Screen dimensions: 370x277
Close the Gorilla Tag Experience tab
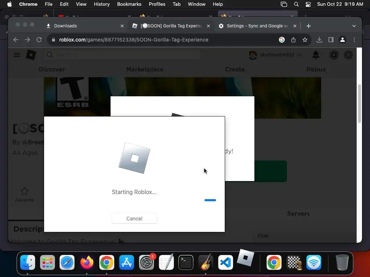tap(208, 26)
